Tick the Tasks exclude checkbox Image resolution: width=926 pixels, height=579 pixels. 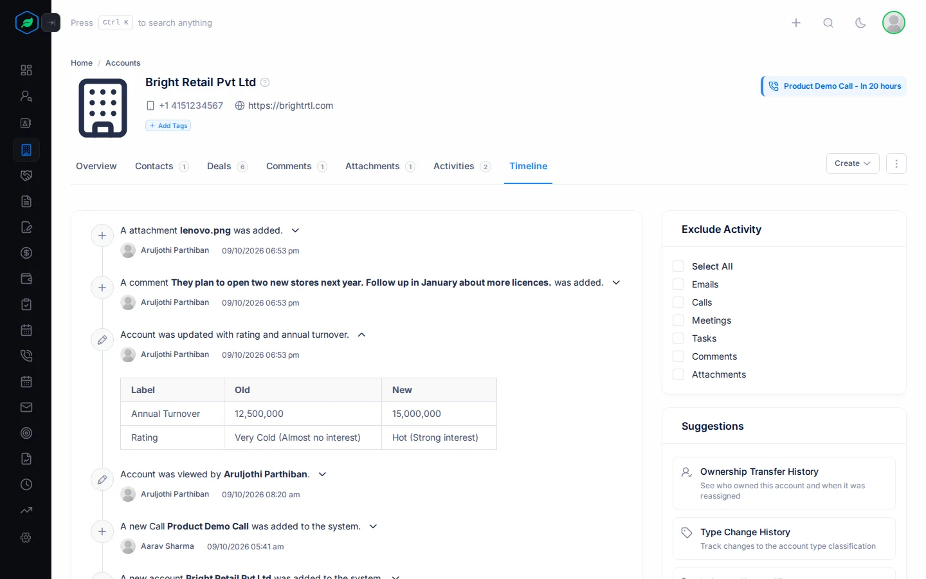tap(678, 338)
